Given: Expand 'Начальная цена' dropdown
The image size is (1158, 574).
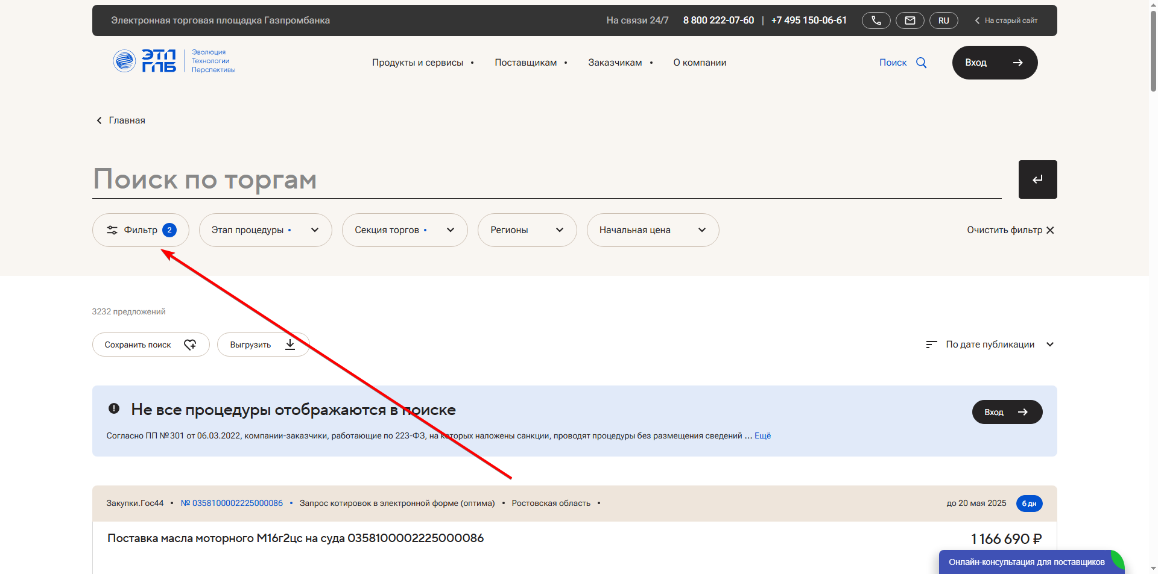Looking at the screenshot, I should click(x=653, y=230).
